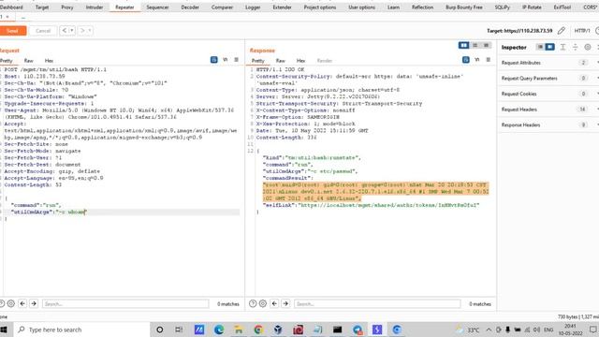Toggle \n non-printing characters in Response
This screenshot has width=599, height=337.
[477, 60]
